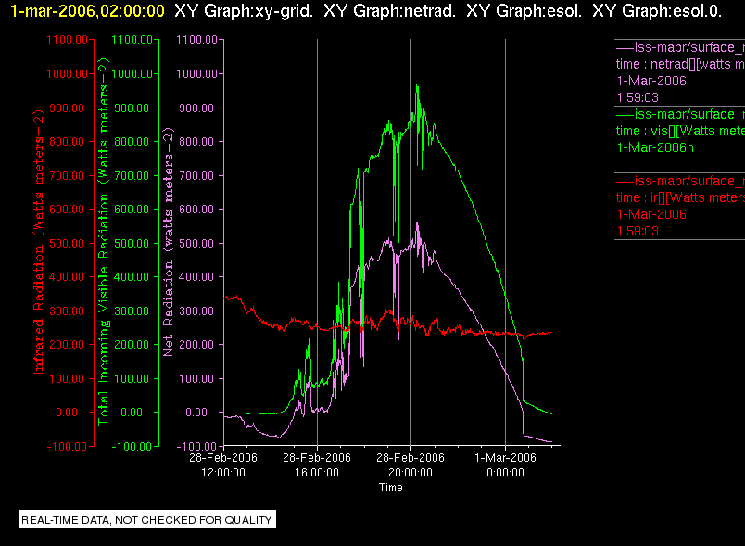
Task: Click the vis legend field description
Action: coord(680,131)
